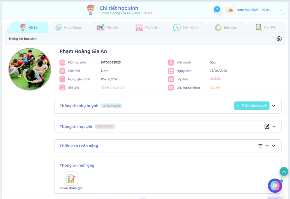This screenshot has height=199, width=290.
Task: Edit tuition info with pencil icon
Action: coord(267,127)
